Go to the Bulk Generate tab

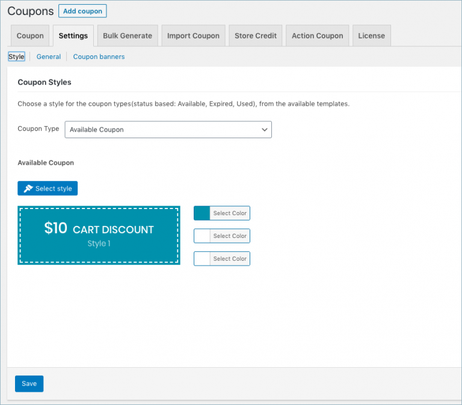click(x=128, y=35)
